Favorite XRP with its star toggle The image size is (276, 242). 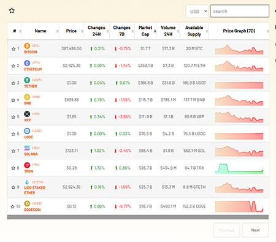pyautogui.click(x=13, y=117)
